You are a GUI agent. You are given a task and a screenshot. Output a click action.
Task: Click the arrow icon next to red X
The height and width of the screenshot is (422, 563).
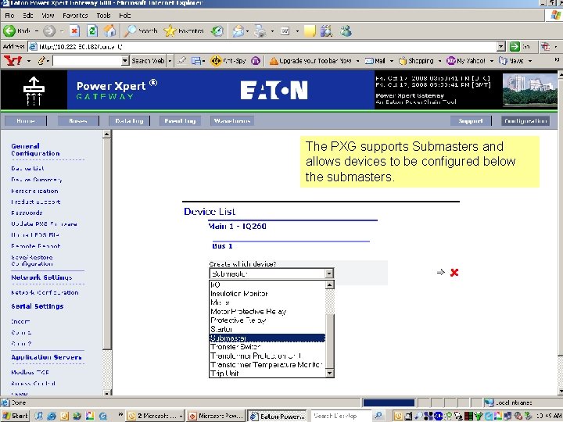click(441, 273)
